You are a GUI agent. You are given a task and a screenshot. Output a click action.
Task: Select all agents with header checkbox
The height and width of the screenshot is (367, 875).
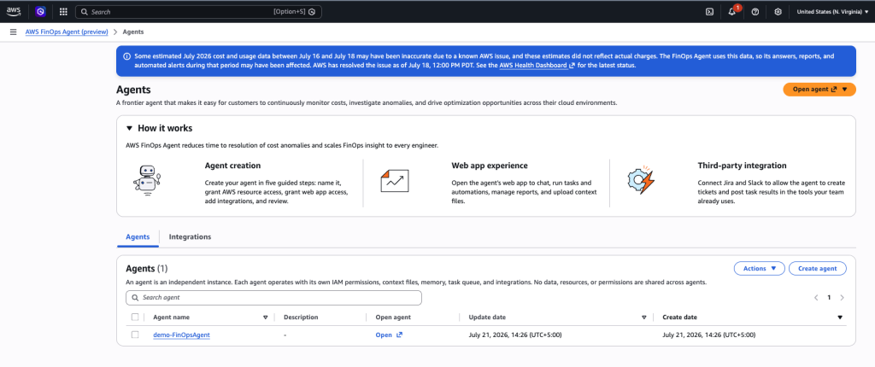(x=135, y=317)
